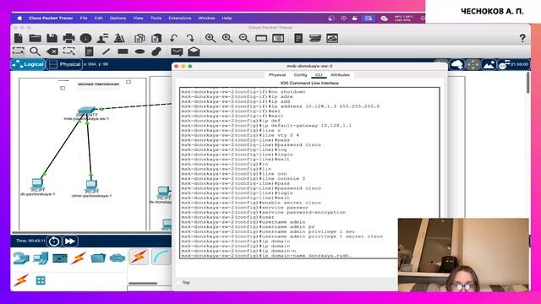541x304 pixels.
Task: Select the other-pavlovskaya-1 PC
Action: click(91, 186)
